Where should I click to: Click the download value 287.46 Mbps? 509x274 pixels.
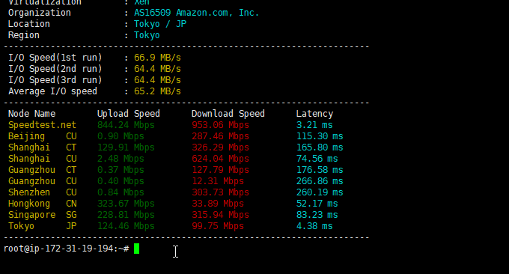point(220,136)
